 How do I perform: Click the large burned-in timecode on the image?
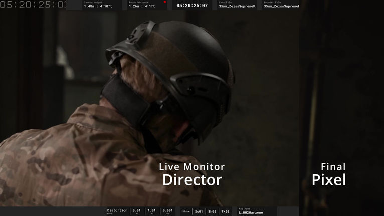pos(33,5)
